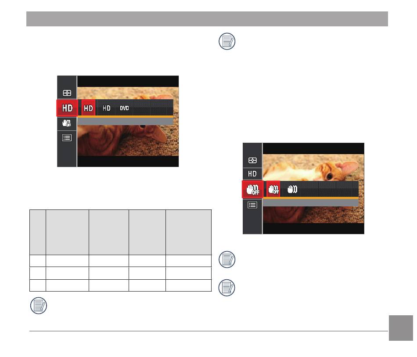This screenshot has height=357, width=417.
Task: Click stabilization OFF icon in left menu
Action: coord(67,123)
